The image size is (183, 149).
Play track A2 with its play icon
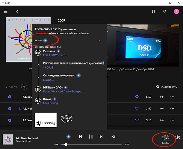tap(10, 108)
